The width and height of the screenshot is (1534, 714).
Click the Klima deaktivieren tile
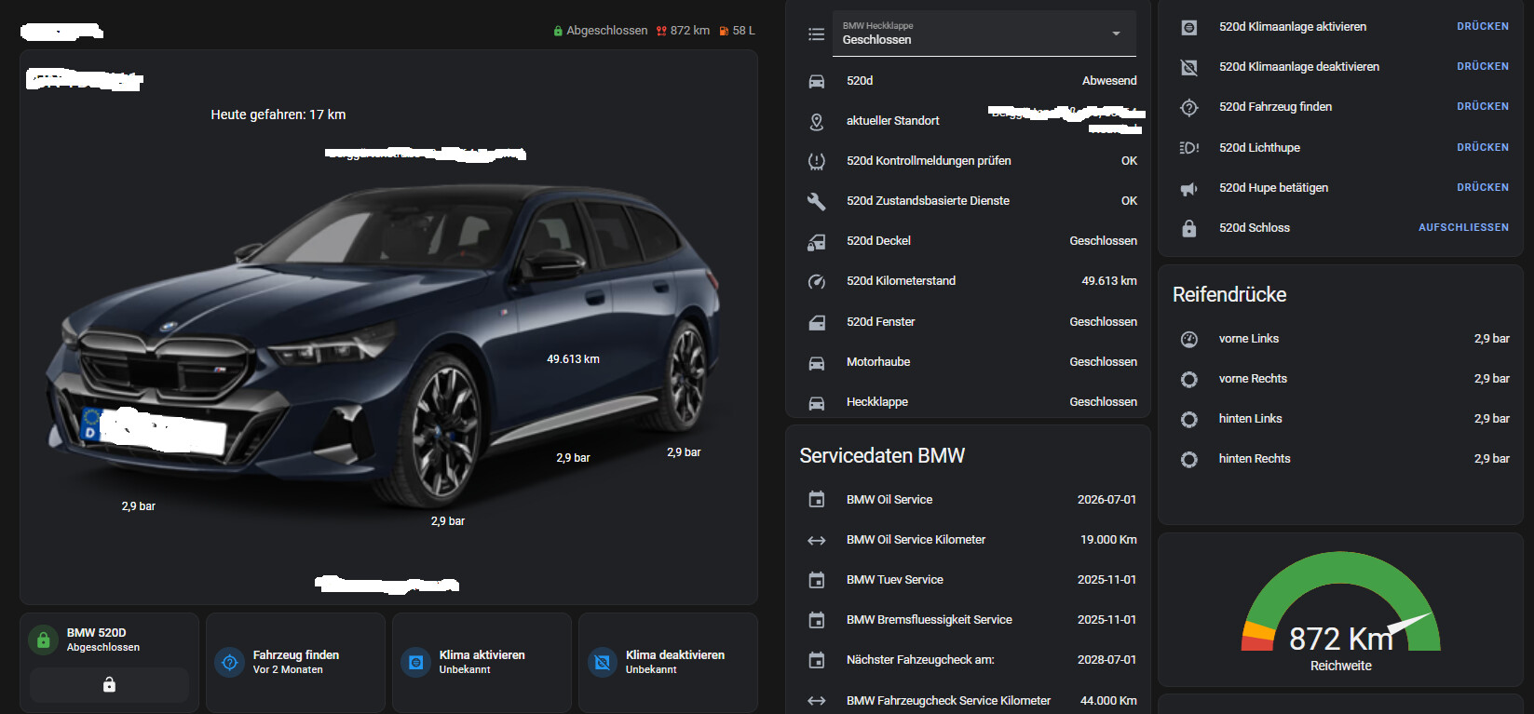668,662
